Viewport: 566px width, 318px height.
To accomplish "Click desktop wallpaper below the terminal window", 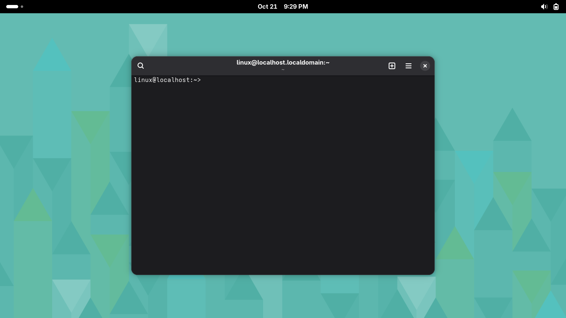I will (x=283, y=296).
